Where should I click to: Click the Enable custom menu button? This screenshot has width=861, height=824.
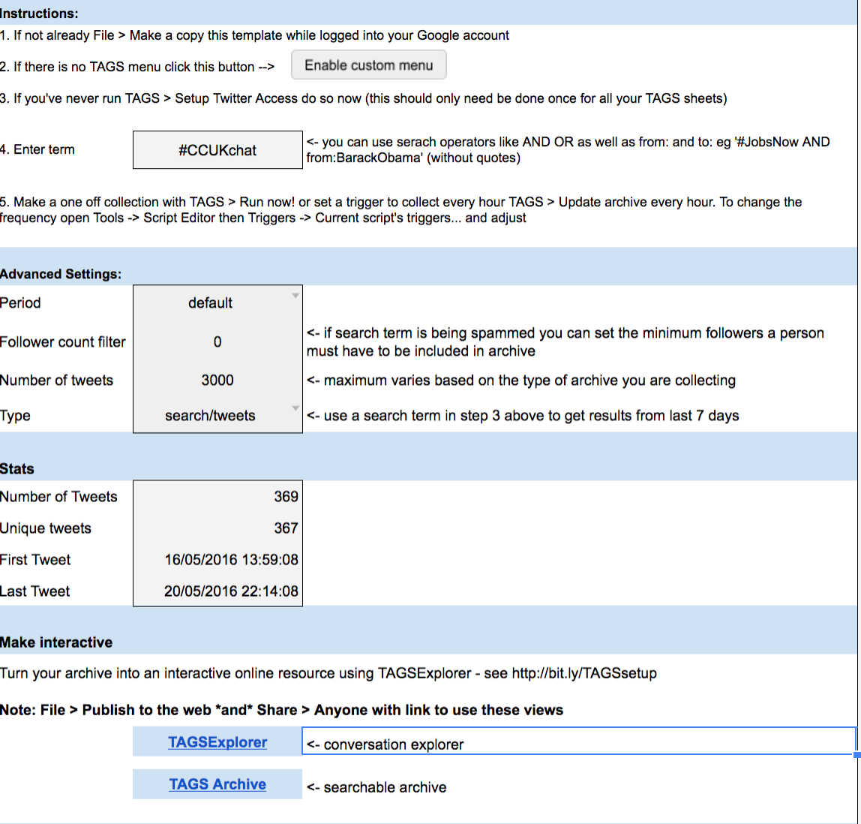click(368, 65)
